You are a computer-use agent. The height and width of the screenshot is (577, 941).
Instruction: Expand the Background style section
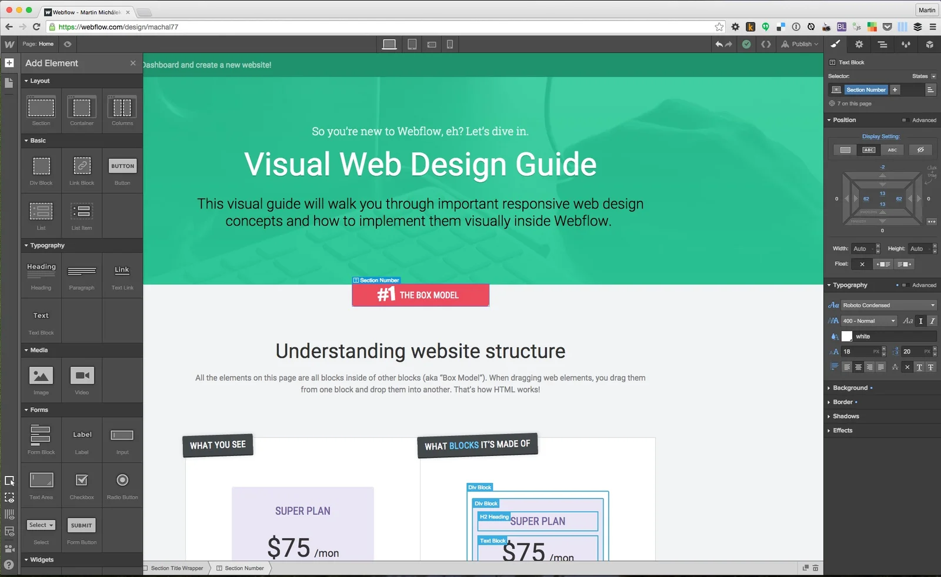(850, 388)
